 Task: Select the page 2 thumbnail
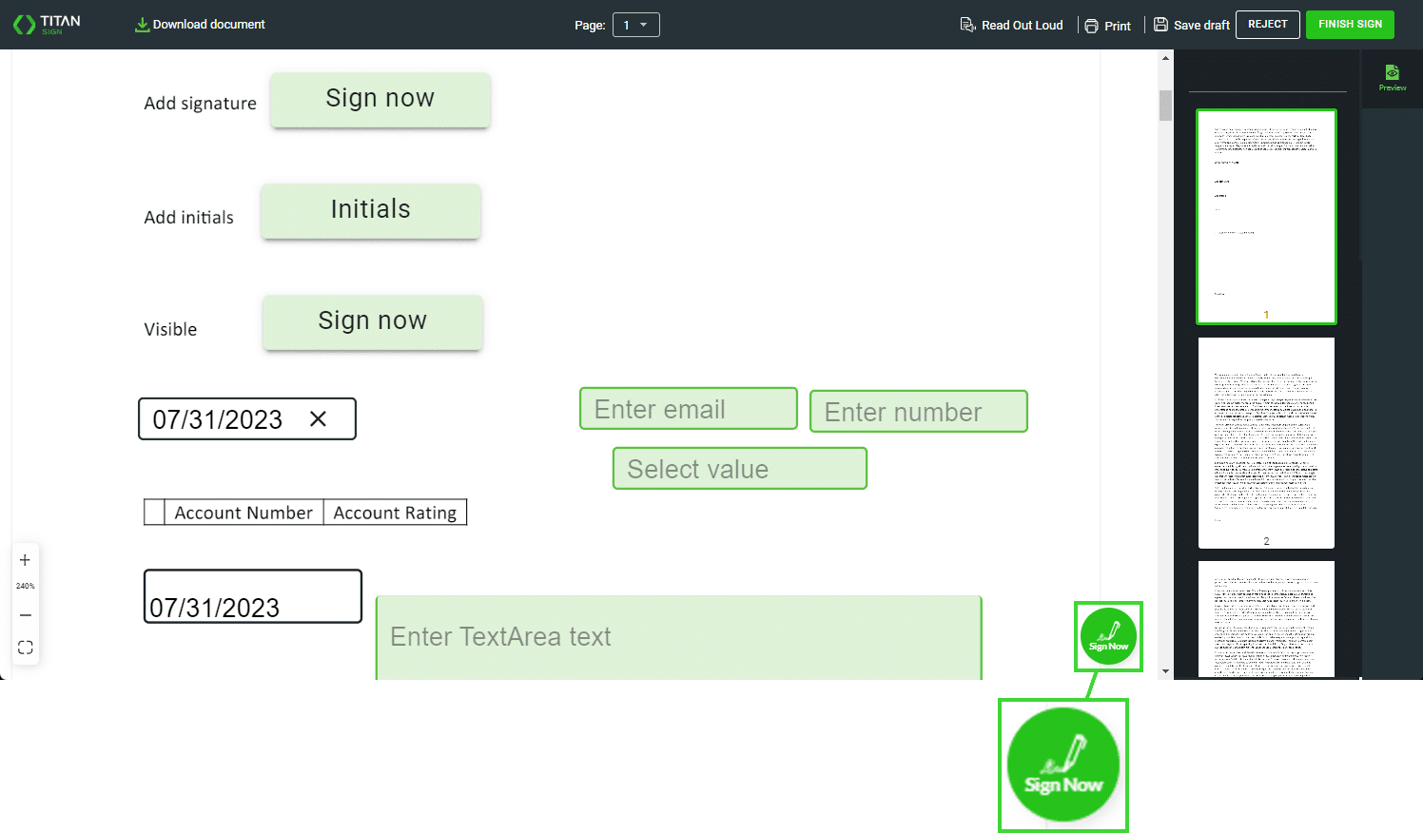tap(1266, 442)
